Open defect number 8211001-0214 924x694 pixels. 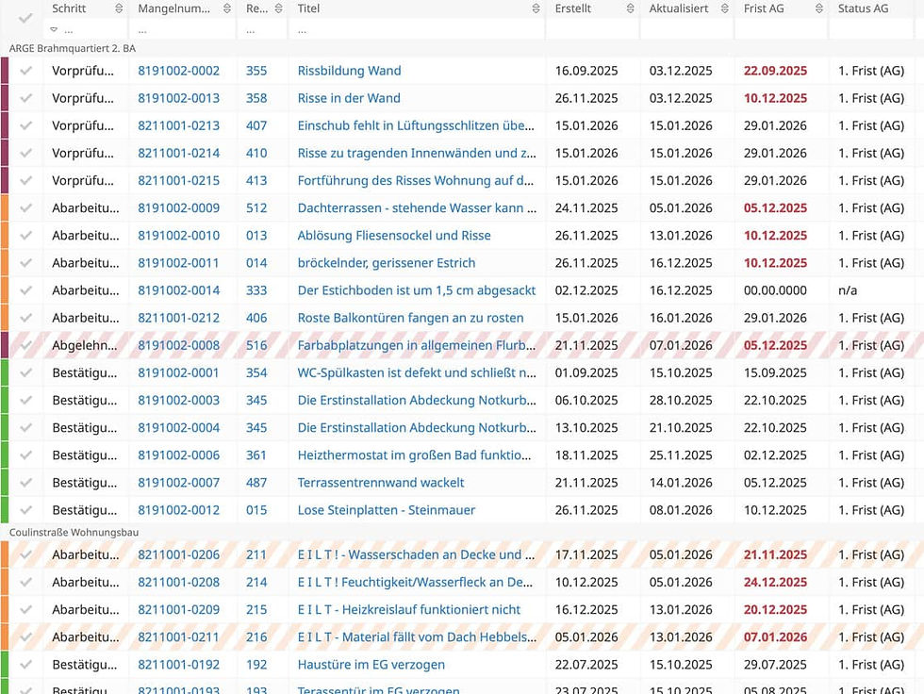pos(178,153)
